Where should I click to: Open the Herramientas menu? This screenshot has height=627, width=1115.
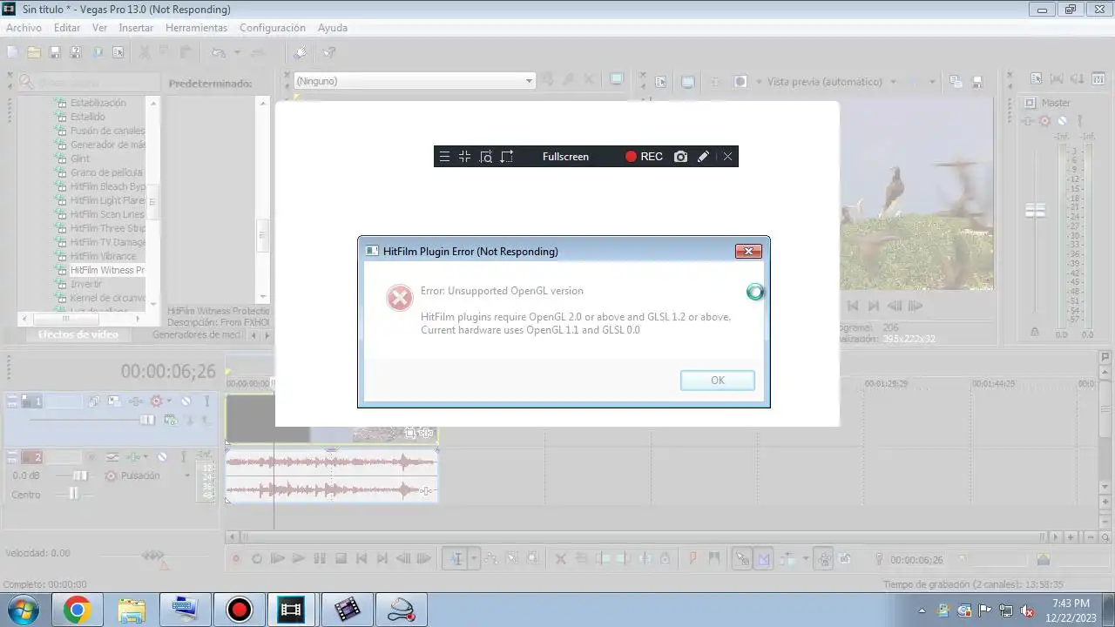[196, 28]
